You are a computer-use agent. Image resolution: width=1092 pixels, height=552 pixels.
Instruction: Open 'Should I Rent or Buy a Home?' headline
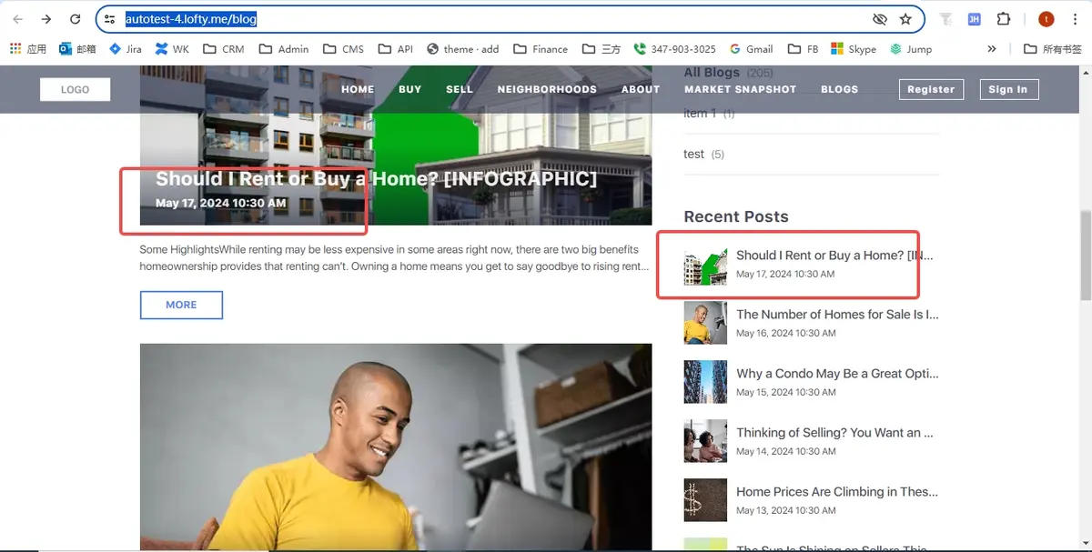point(376,178)
